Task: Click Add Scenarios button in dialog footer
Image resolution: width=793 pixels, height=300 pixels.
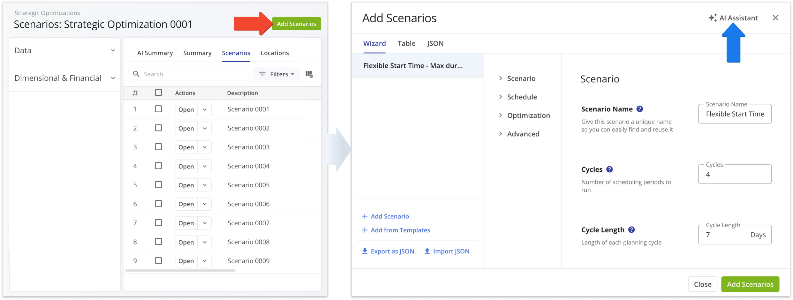Action: 750,284
